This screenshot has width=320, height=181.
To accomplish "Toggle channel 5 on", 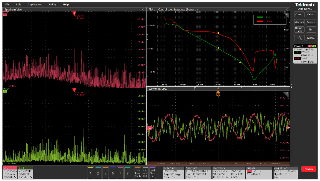I will [105, 172].
